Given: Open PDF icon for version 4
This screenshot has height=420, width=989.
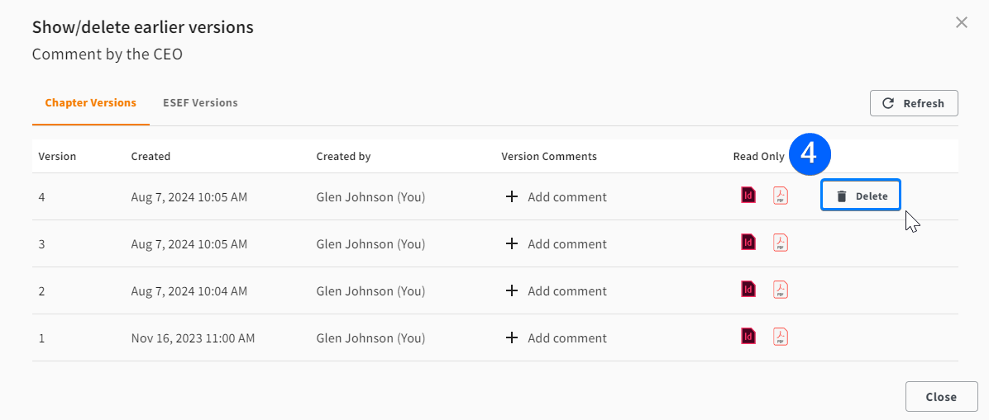Looking at the screenshot, I should coord(781,196).
